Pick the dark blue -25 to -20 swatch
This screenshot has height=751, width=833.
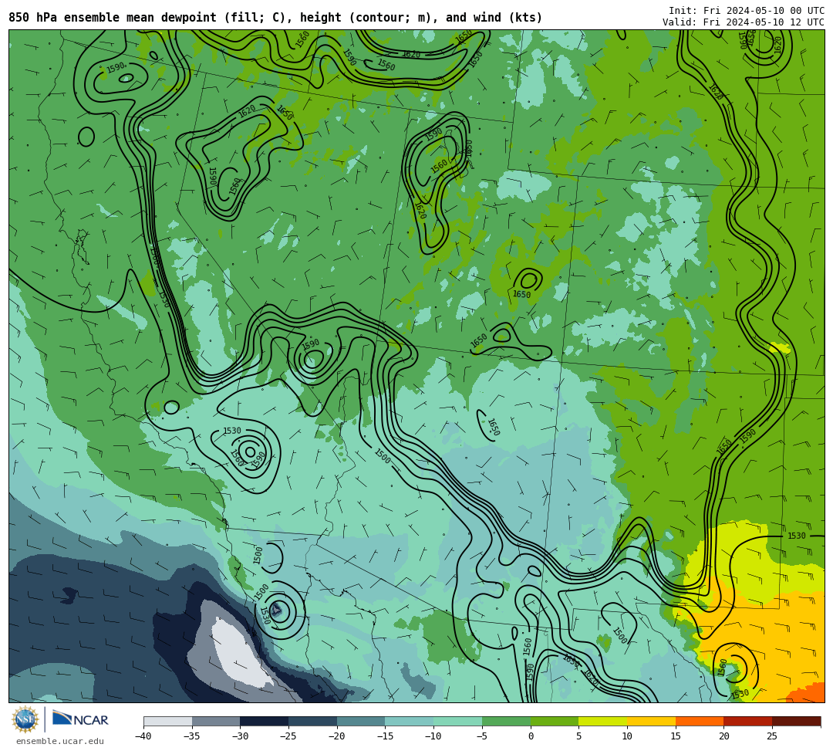point(313,721)
